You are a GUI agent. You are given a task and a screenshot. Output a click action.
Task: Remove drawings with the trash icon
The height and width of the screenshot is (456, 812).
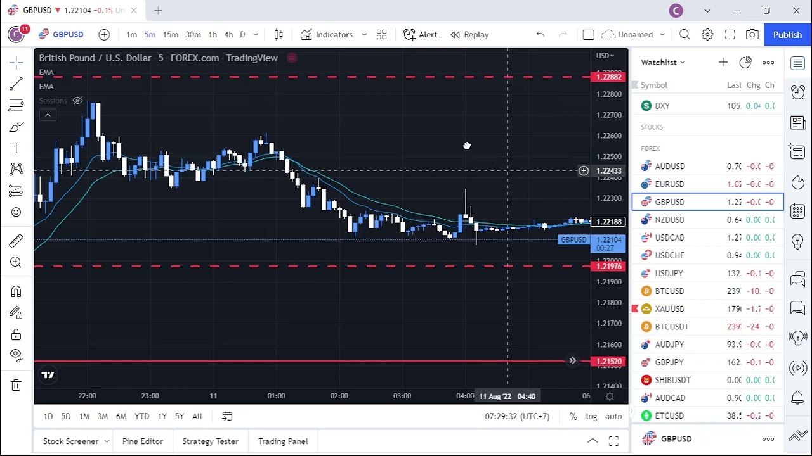[16, 385]
